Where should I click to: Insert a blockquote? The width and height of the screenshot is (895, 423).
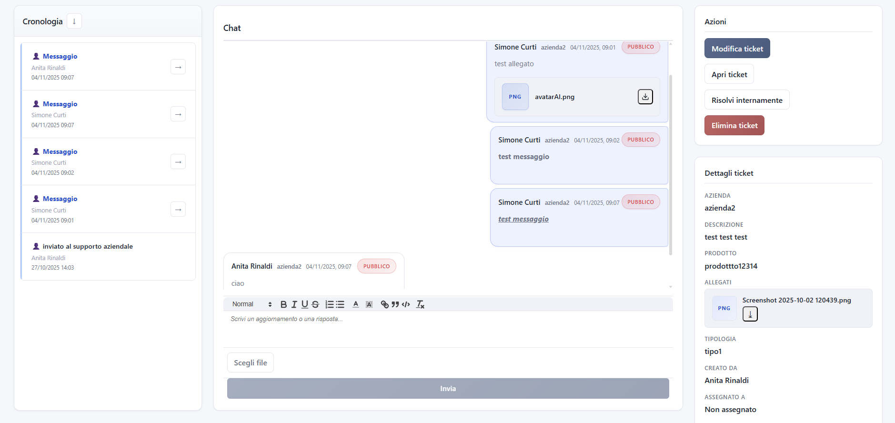[395, 304]
